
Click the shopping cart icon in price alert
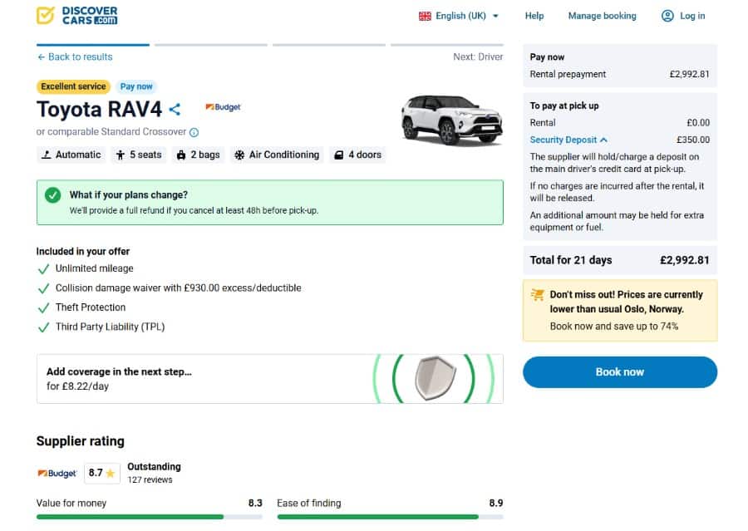(538, 295)
